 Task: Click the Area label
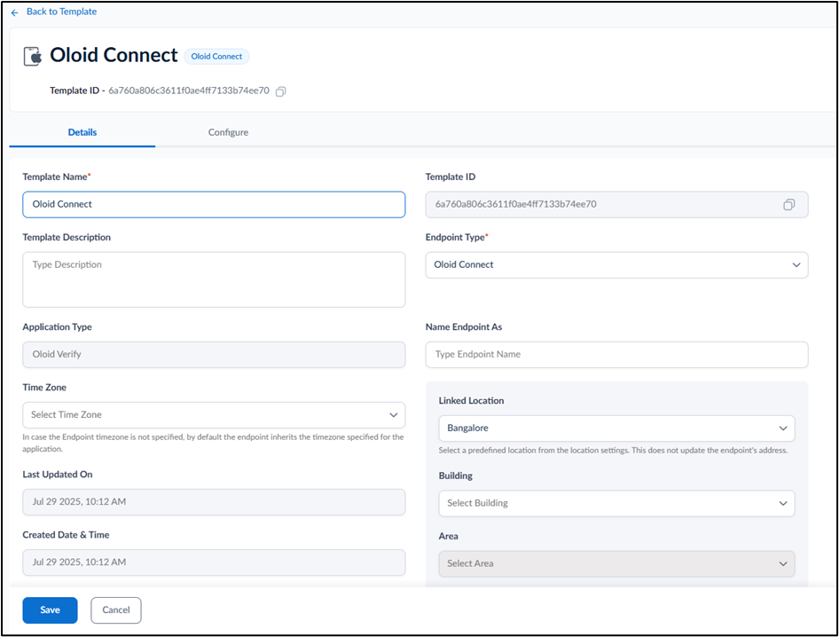point(449,536)
